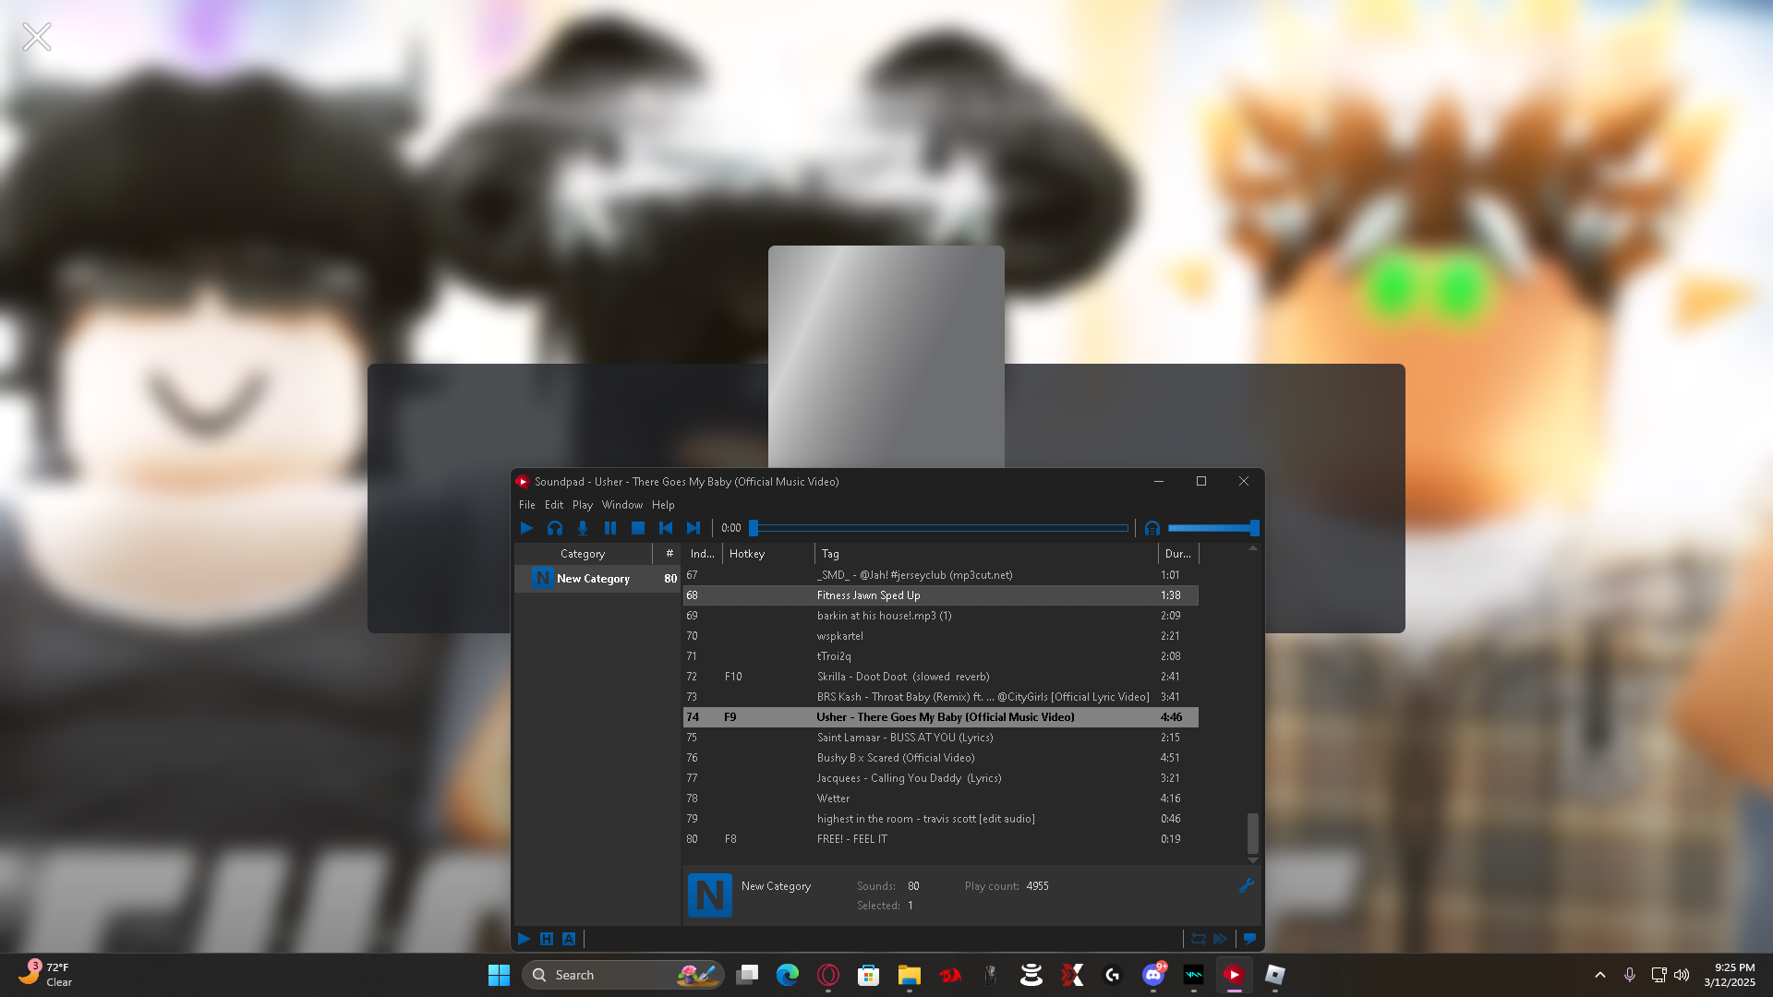Sort categories by the # count header
The image size is (1773, 997).
point(669,554)
